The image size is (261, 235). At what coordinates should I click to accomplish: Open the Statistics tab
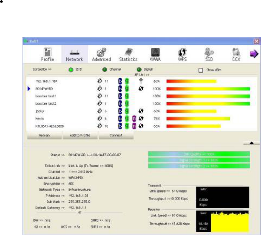(x=129, y=54)
